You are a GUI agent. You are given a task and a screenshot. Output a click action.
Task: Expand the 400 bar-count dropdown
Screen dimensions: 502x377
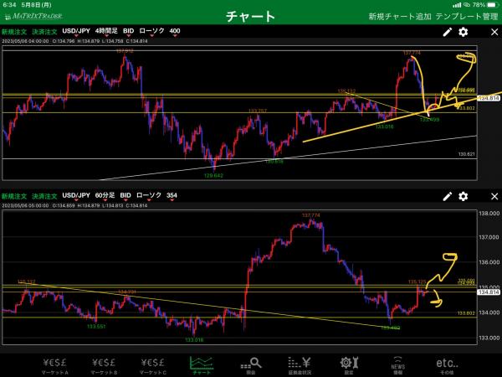175,32
